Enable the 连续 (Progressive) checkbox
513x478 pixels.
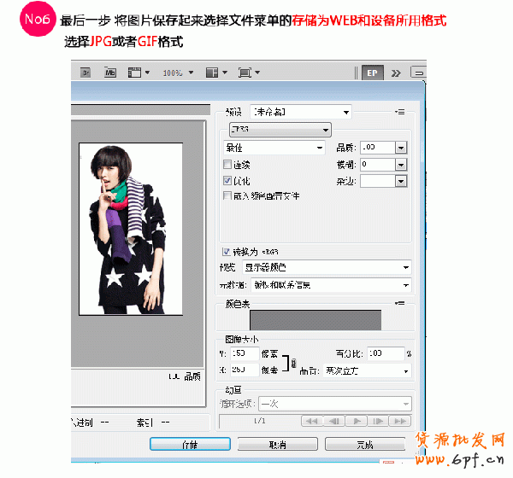(227, 164)
